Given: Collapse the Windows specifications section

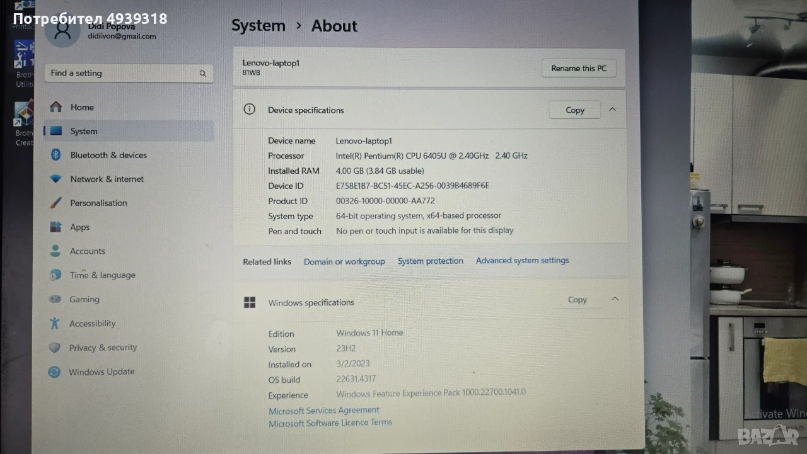Looking at the screenshot, I should tap(615, 299).
